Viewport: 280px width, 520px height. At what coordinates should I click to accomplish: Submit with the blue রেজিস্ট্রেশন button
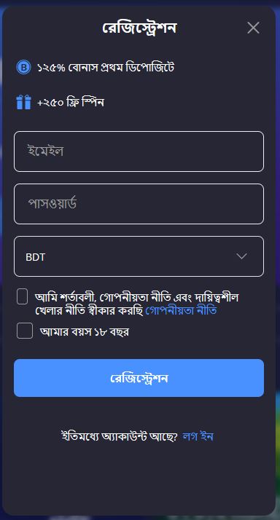(x=139, y=378)
